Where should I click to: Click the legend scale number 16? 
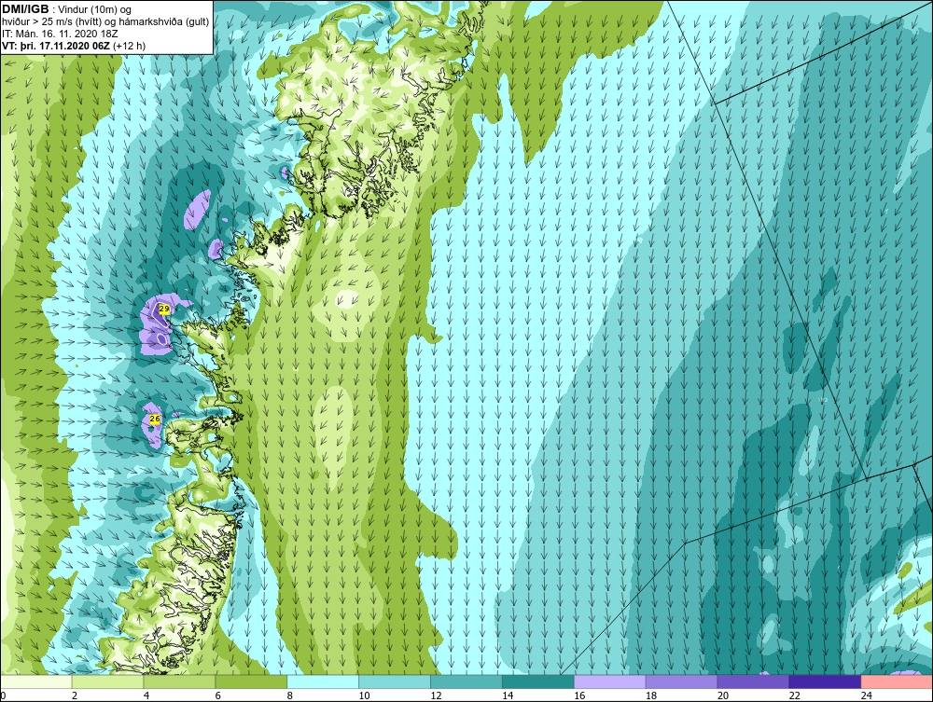point(579,695)
